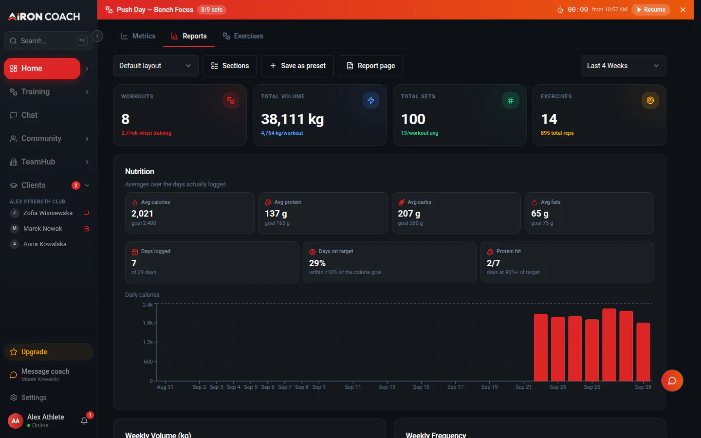Select client Marek Nowak
Screen dimensions: 701x438
(43, 229)
